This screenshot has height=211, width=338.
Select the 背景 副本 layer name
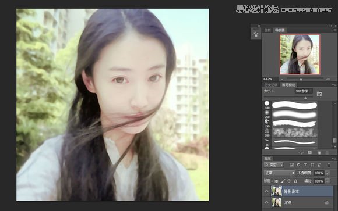tap(291, 191)
